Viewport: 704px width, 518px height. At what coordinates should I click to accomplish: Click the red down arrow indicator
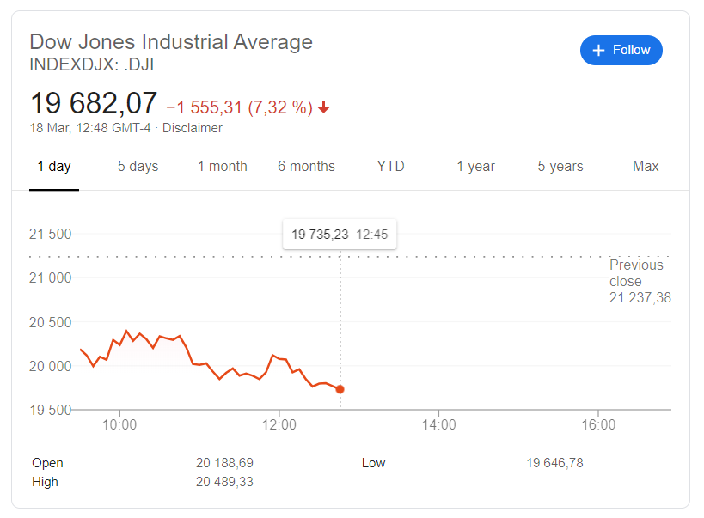(x=324, y=107)
